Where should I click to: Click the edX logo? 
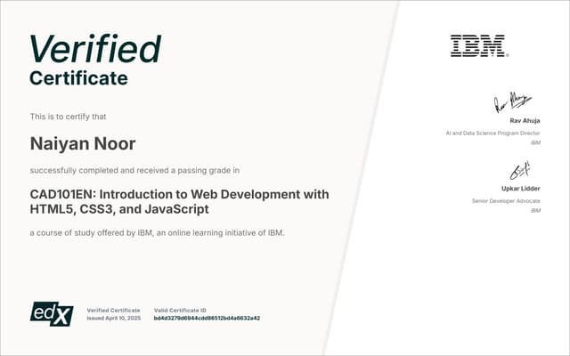(52, 312)
